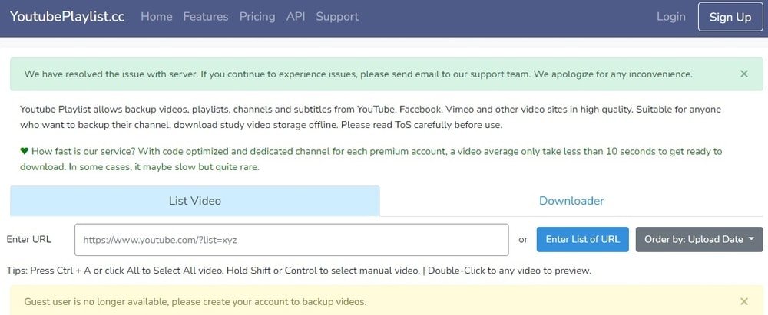Image resolution: width=768 pixels, height=315 pixels.
Task: Switch to the List Video tab
Action: (195, 201)
